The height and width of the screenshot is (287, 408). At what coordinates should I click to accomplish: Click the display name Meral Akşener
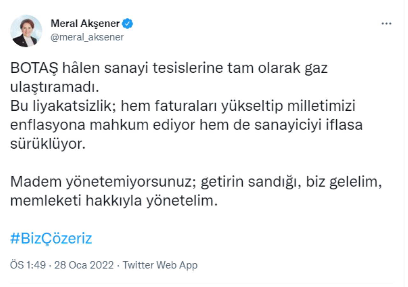tap(85, 24)
